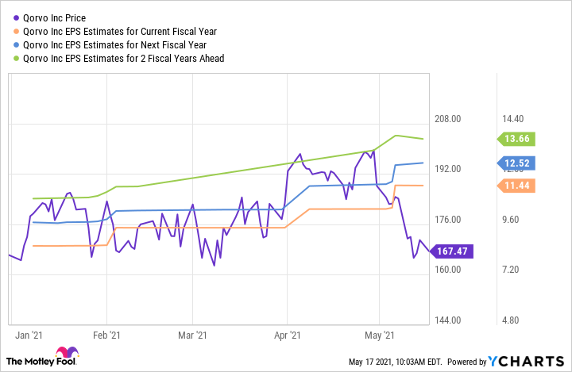Select the Qorvo Inc Price legend label
572x372 pixels.
coord(55,17)
